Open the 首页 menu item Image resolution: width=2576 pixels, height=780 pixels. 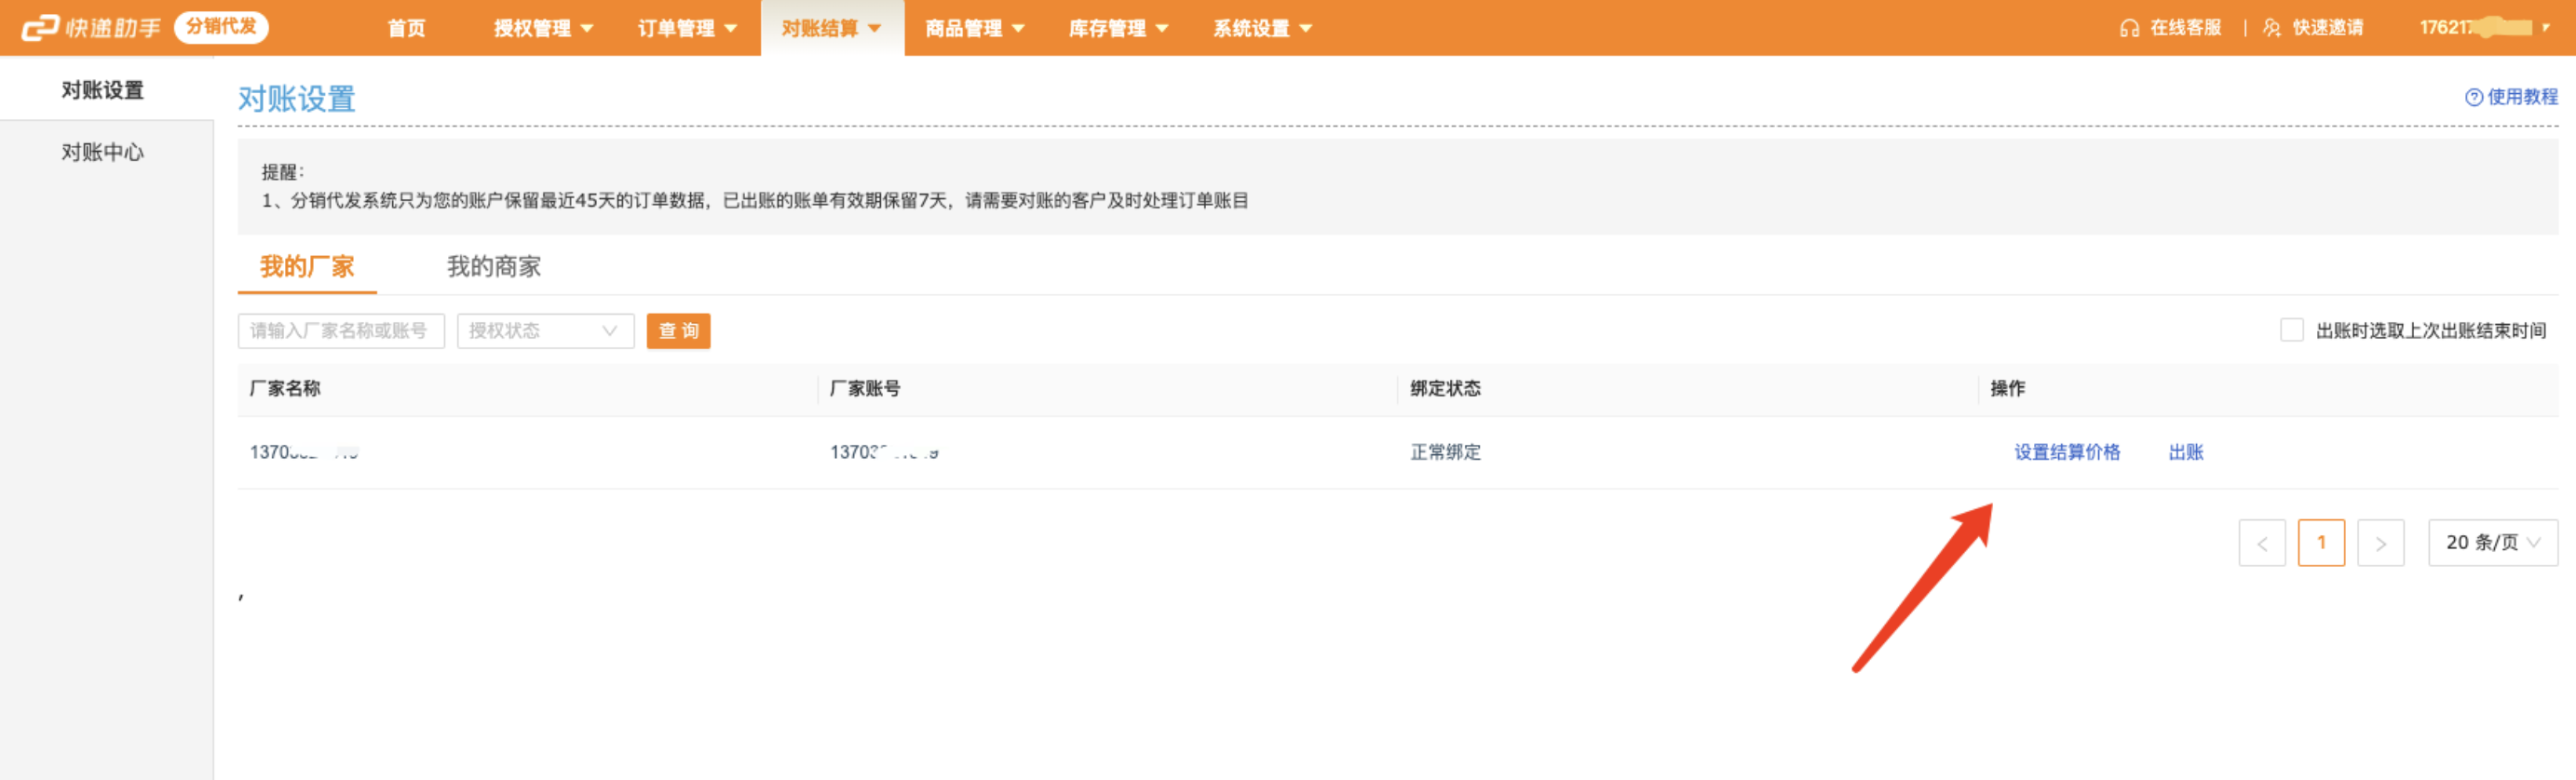406,29
